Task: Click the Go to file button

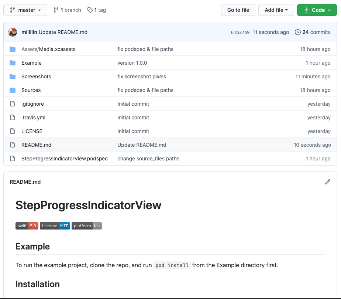Action: 238,10
